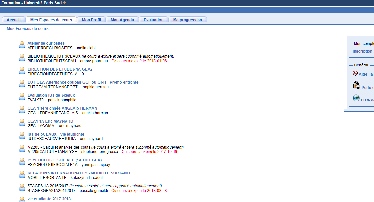Click Mes Espaces de cours breadcrumb
Screen dimensions: 374x202
[x=28, y=29]
